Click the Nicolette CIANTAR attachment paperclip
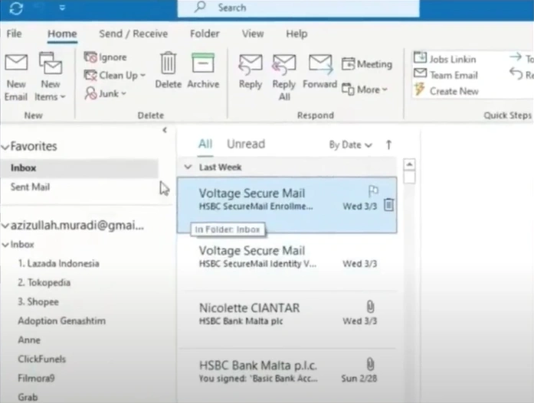This screenshot has height=403, width=534. point(370,307)
